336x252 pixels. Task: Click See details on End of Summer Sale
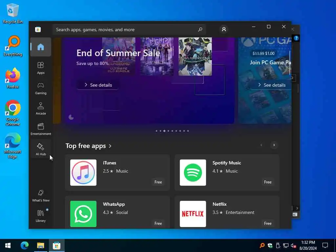[98, 85]
